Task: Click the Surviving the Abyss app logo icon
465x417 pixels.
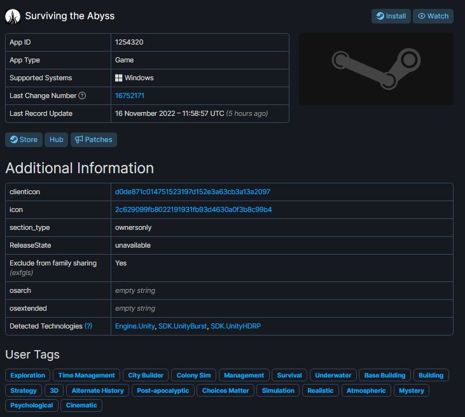Action: (x=13, y=16)
